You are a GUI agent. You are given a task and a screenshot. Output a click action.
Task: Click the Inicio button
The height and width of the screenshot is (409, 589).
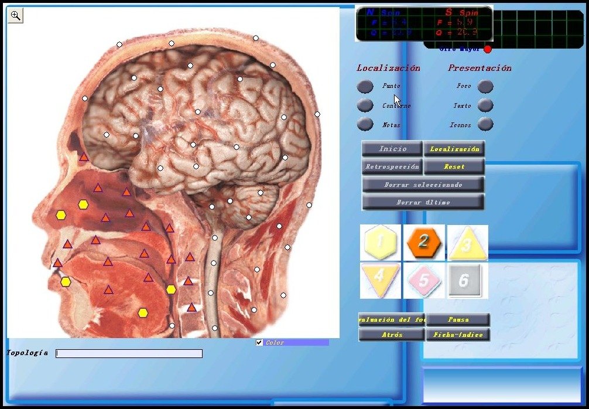[392, 149]
